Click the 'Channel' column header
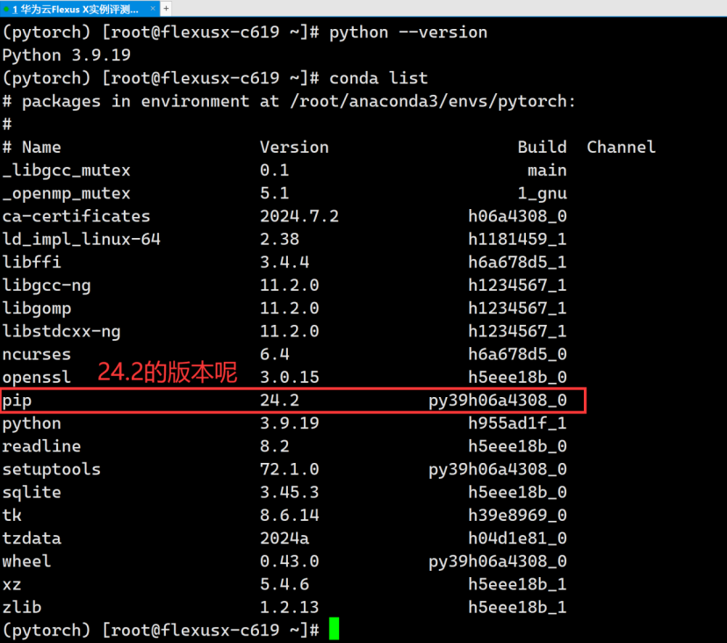Viewport: 727px width, 643px height. (621, 147)
